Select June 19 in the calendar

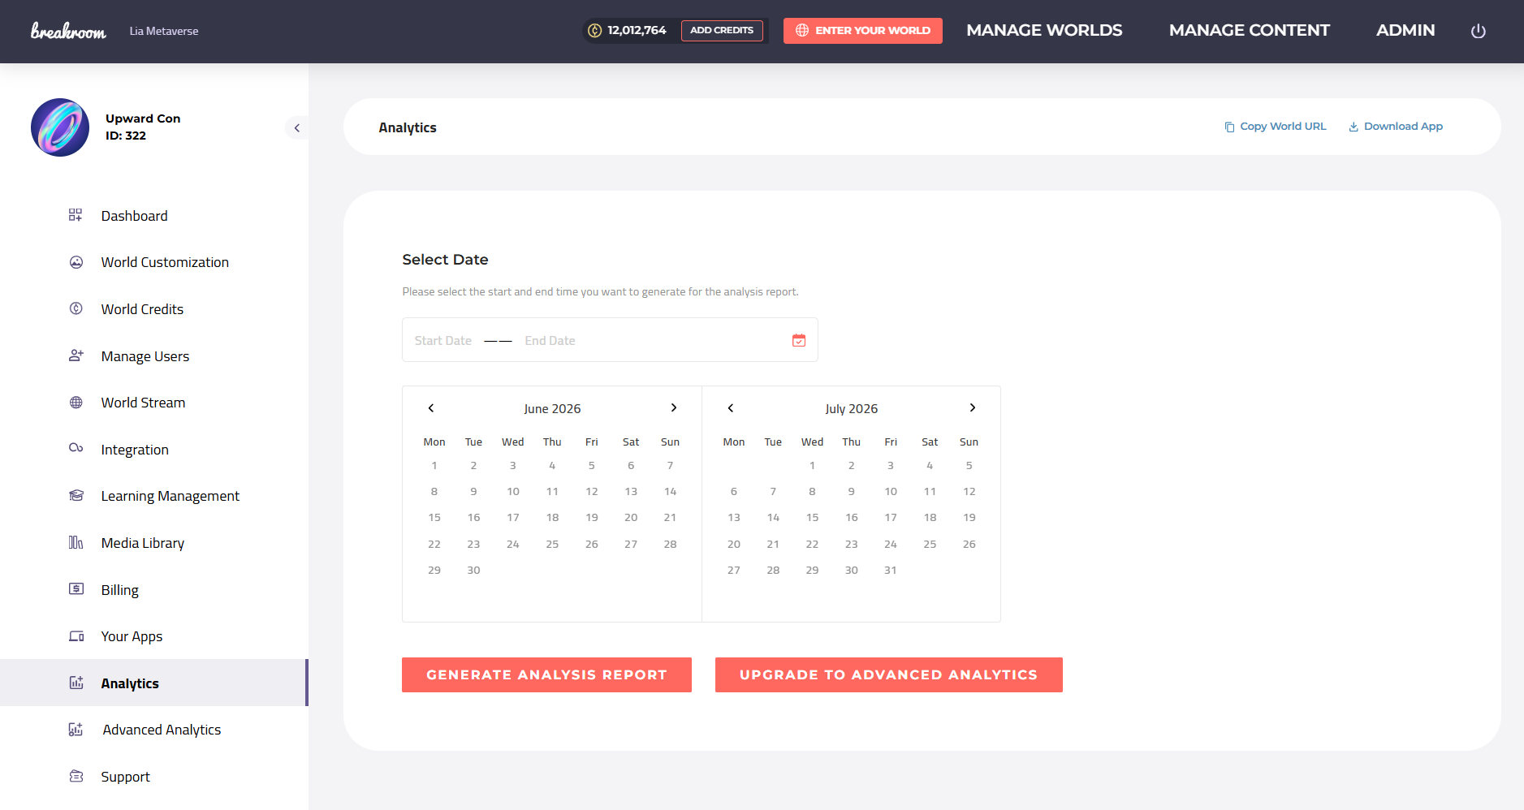(x=592, y=518)
